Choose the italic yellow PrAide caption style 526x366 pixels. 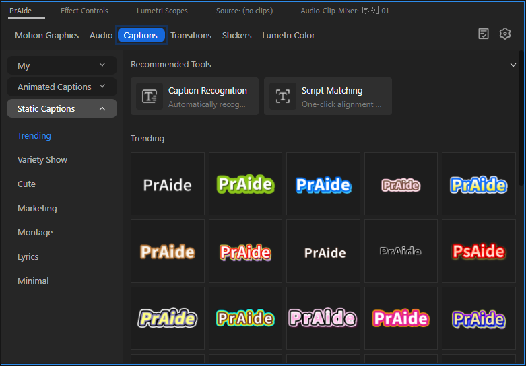[x=168, y=318]
